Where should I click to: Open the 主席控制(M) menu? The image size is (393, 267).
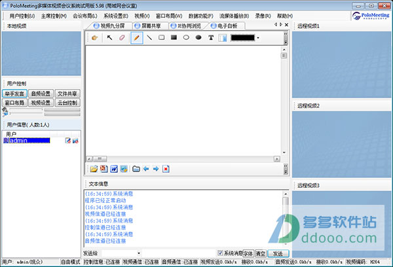(54, 16)
